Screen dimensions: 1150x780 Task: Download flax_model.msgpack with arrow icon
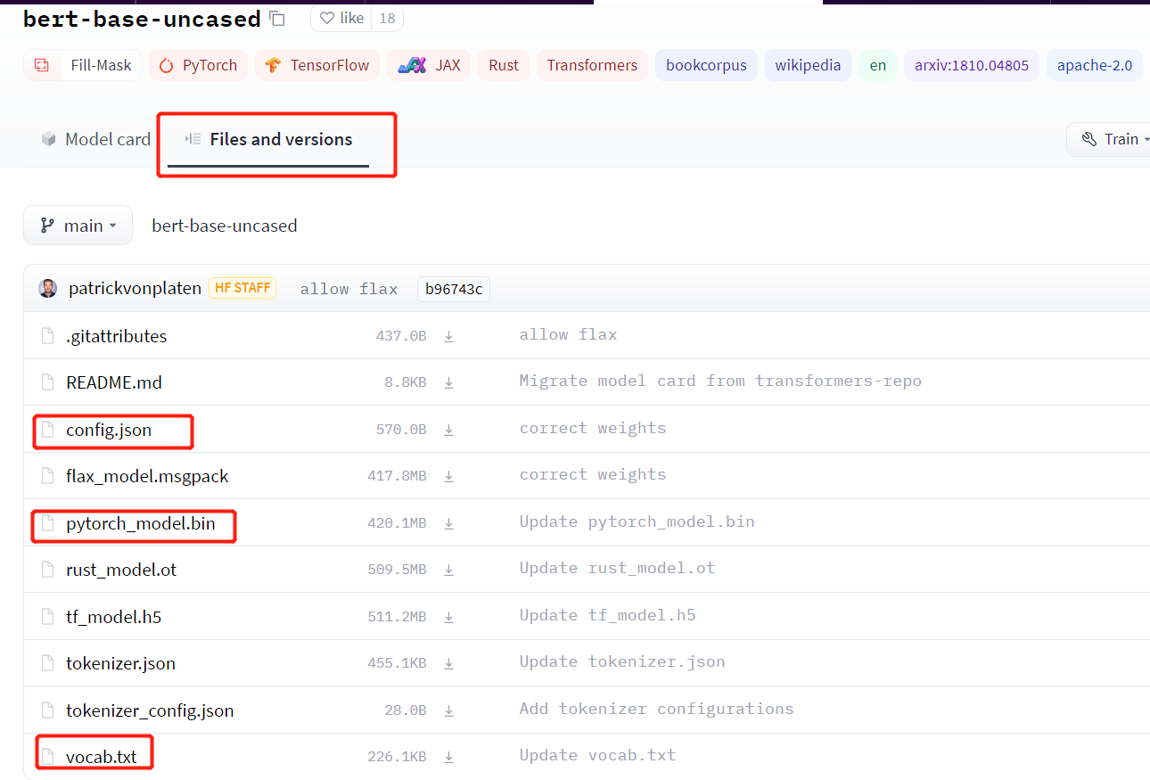pyautogui.click(x=449, y=476)
